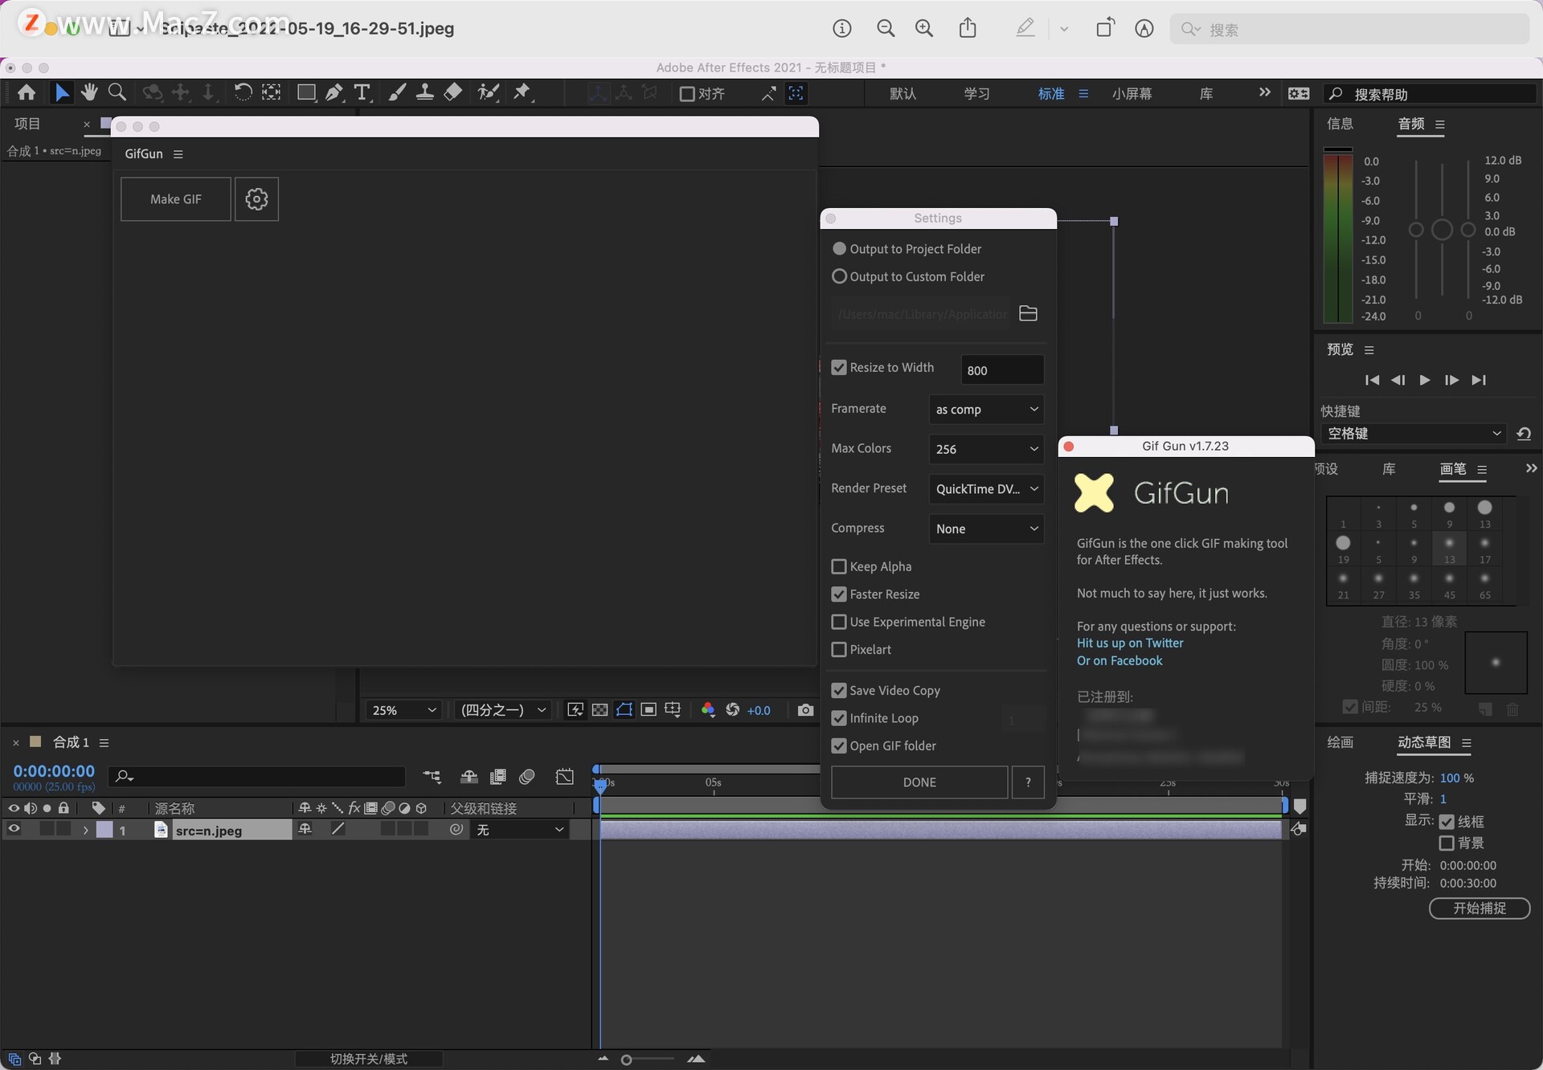The width and height of the screenshot is (1543, 1070).
Task: Open the 空格键 shortcut dropdown
Action: pyautogui.click(x=1414, y=434)
